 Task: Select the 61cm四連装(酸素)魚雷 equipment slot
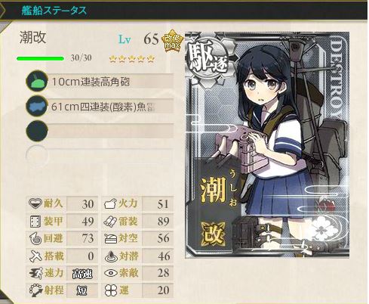(100, 106)
